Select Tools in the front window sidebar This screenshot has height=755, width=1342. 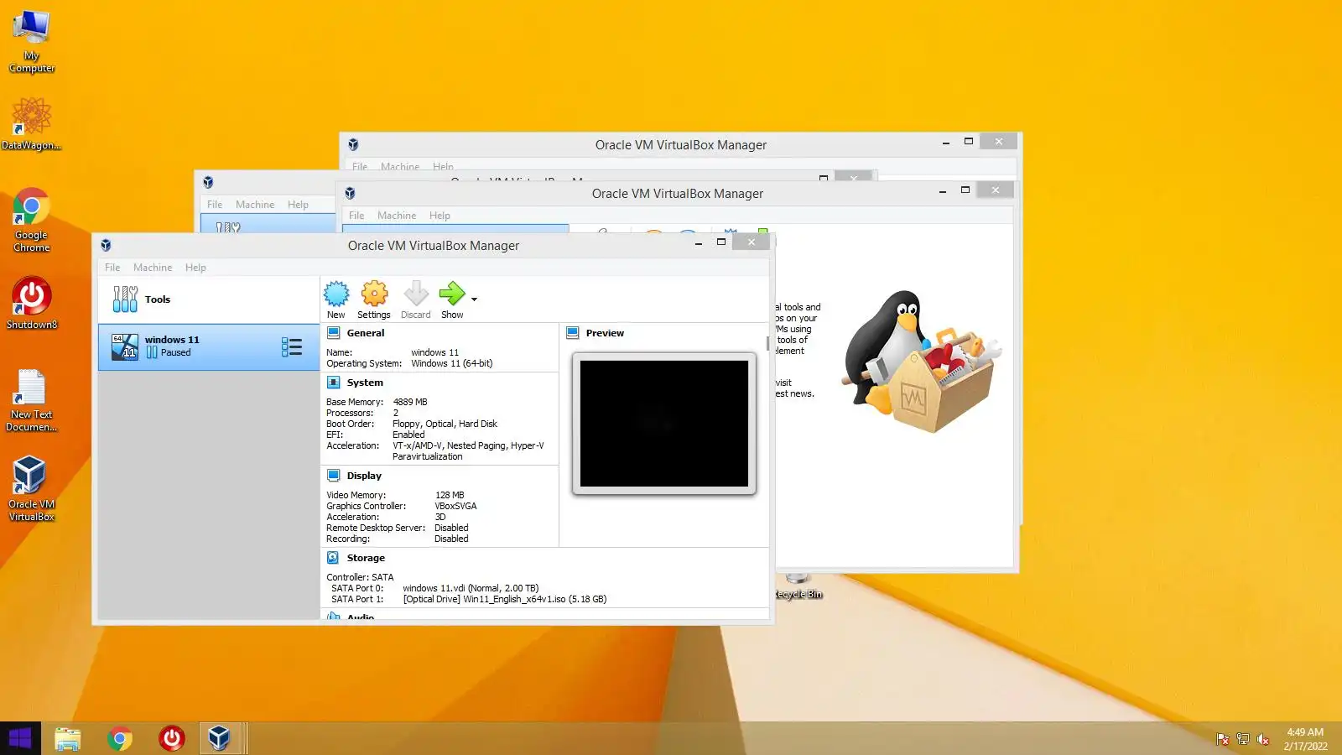209,299
